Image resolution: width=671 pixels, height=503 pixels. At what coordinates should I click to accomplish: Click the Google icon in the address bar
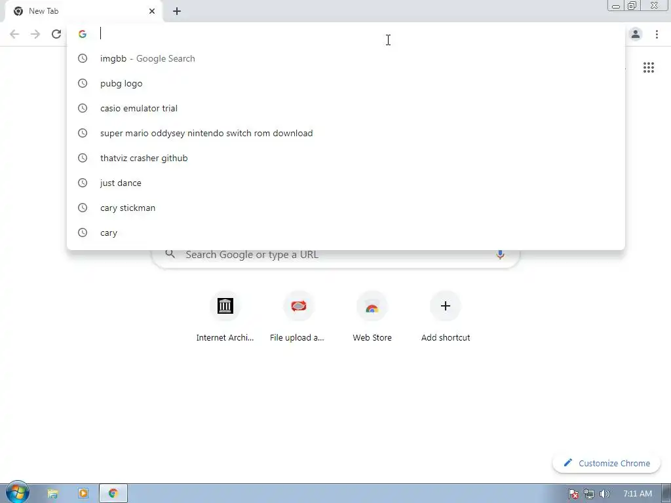(x=83, y=34)
